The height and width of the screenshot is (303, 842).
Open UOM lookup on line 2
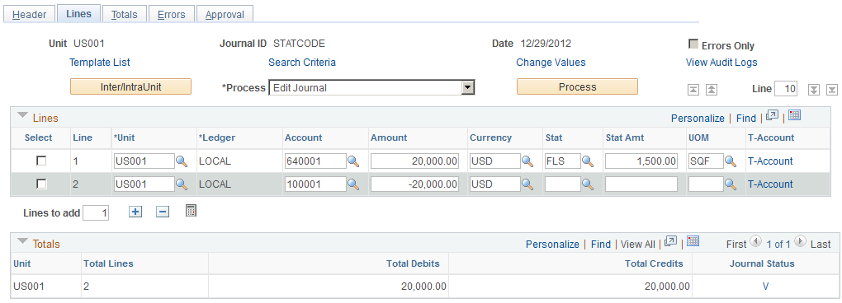[x=731, y=184]
